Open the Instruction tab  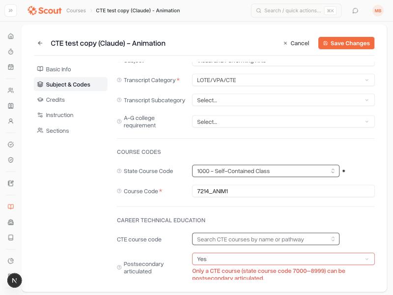[70, 115]
